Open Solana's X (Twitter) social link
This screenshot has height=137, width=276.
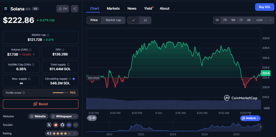[49, 125]
